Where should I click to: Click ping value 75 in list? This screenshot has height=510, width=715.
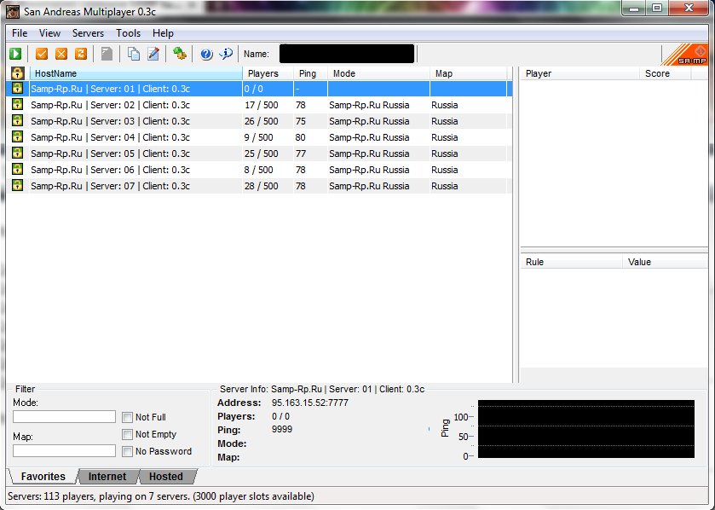(x=301, y=121)
